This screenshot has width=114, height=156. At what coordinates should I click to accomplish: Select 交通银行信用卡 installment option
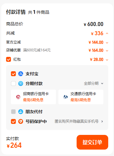[81, 97]
